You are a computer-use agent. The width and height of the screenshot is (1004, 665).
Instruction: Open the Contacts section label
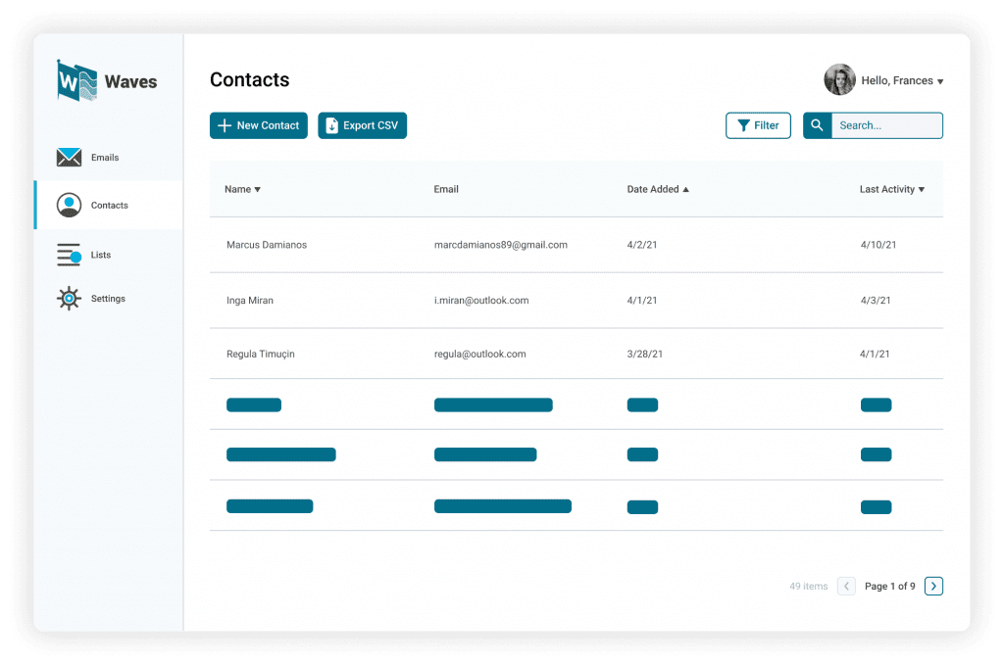point(110,206)
